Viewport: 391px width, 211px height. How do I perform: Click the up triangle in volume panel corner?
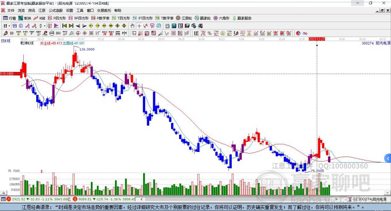(3, 193)
